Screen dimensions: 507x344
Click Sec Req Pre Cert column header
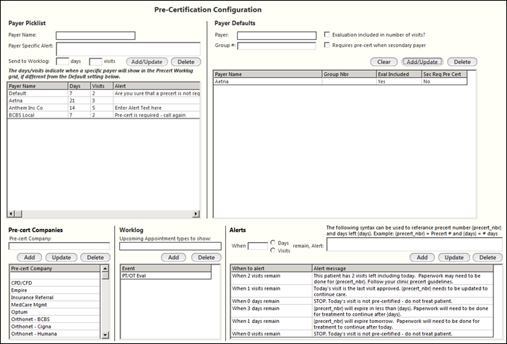coord(445,74)
